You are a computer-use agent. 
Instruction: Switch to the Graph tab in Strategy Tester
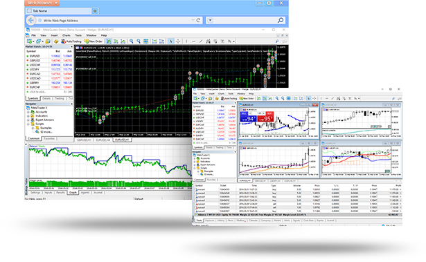tap(73, 192)
